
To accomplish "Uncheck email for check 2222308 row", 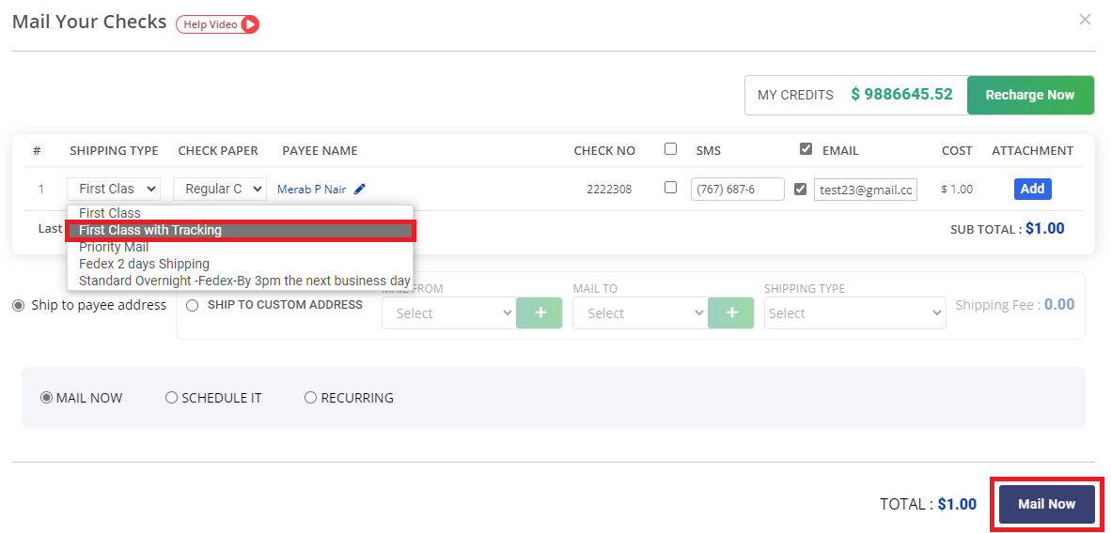I will 801,189.
